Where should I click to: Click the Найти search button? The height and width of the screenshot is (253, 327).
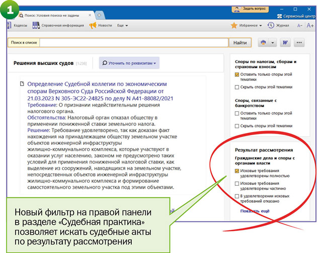tap(240, 43)
